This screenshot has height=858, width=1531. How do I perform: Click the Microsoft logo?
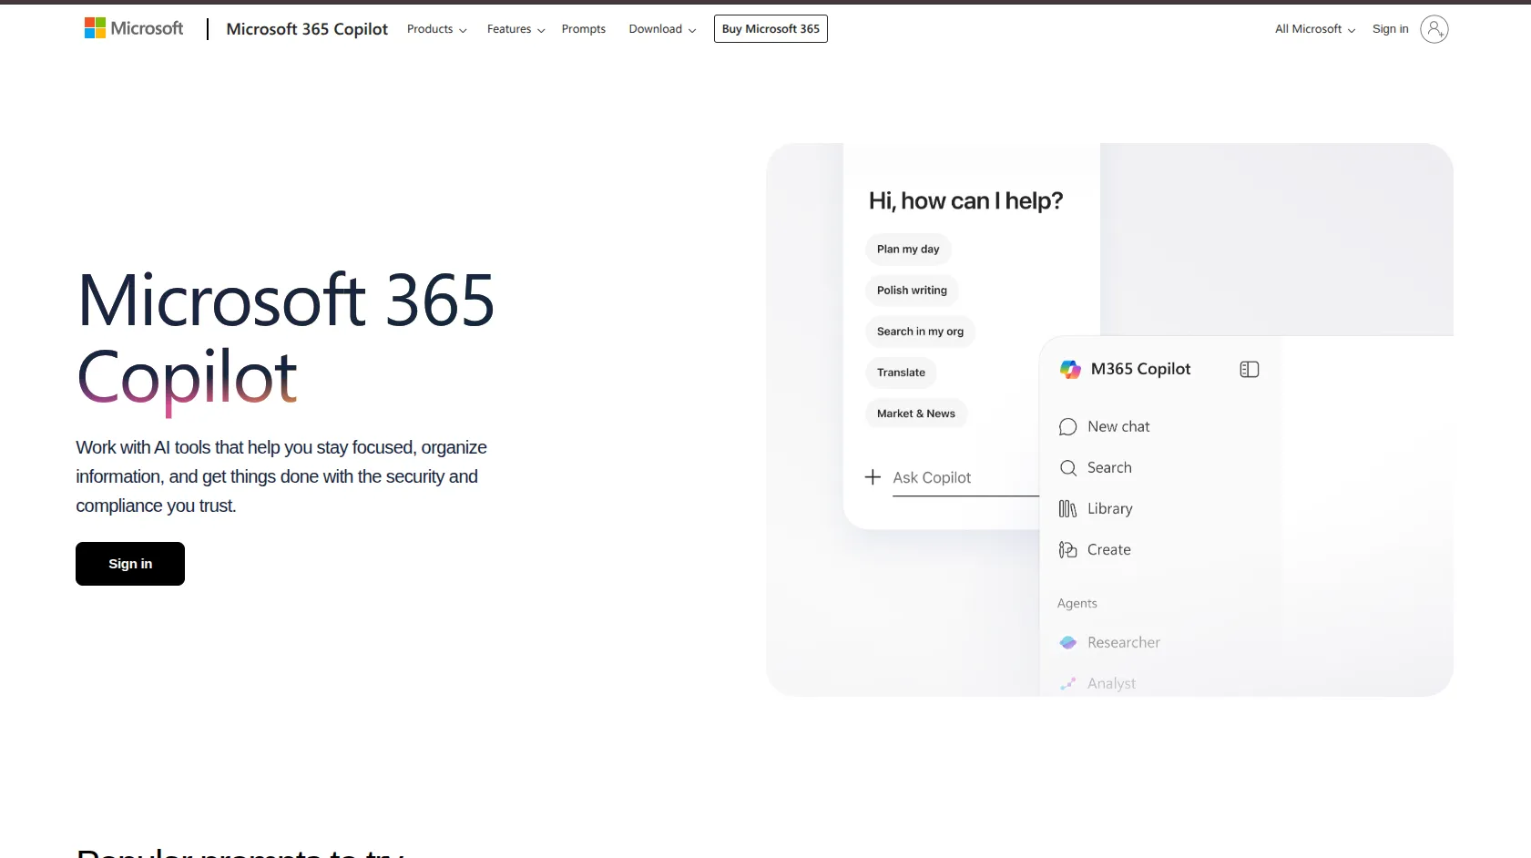click(133, 28)
